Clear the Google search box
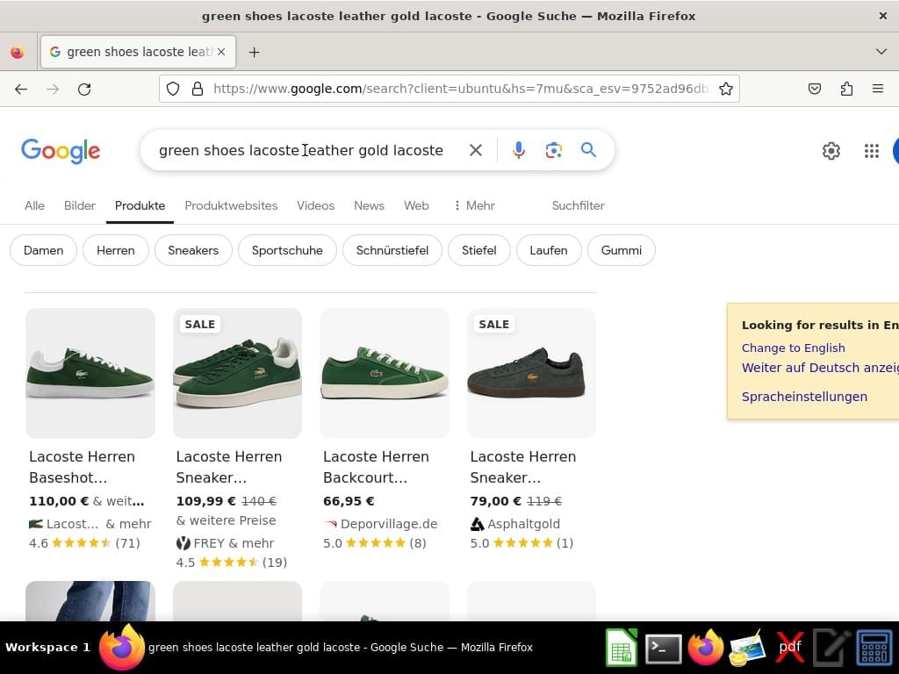The height and width of the screenshot is (674, 899). click(475, 150)
